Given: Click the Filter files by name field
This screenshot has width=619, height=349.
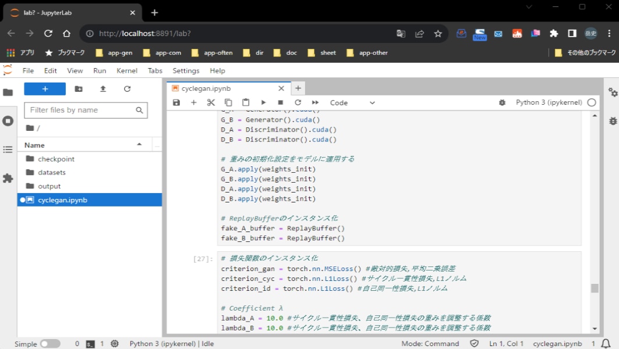Looking at the screenshot, I should [80, 110].
